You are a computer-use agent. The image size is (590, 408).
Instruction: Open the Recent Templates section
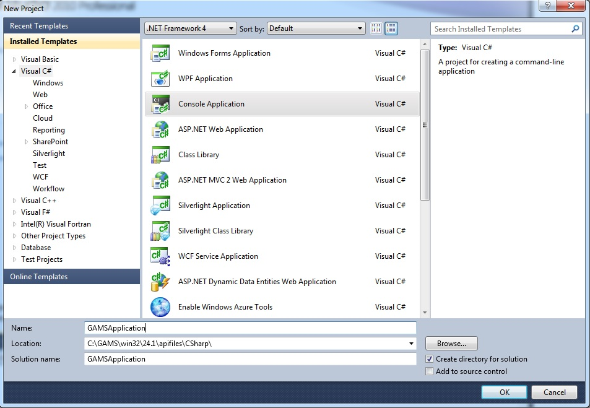pyautogui.click(x=38, y=26)
